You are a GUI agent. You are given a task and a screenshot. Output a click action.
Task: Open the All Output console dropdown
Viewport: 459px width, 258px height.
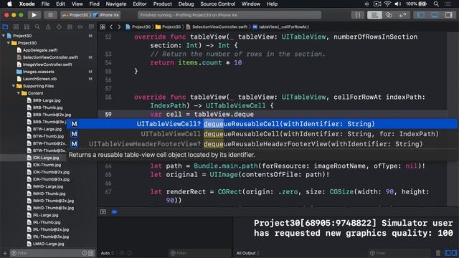pos(247,253)
